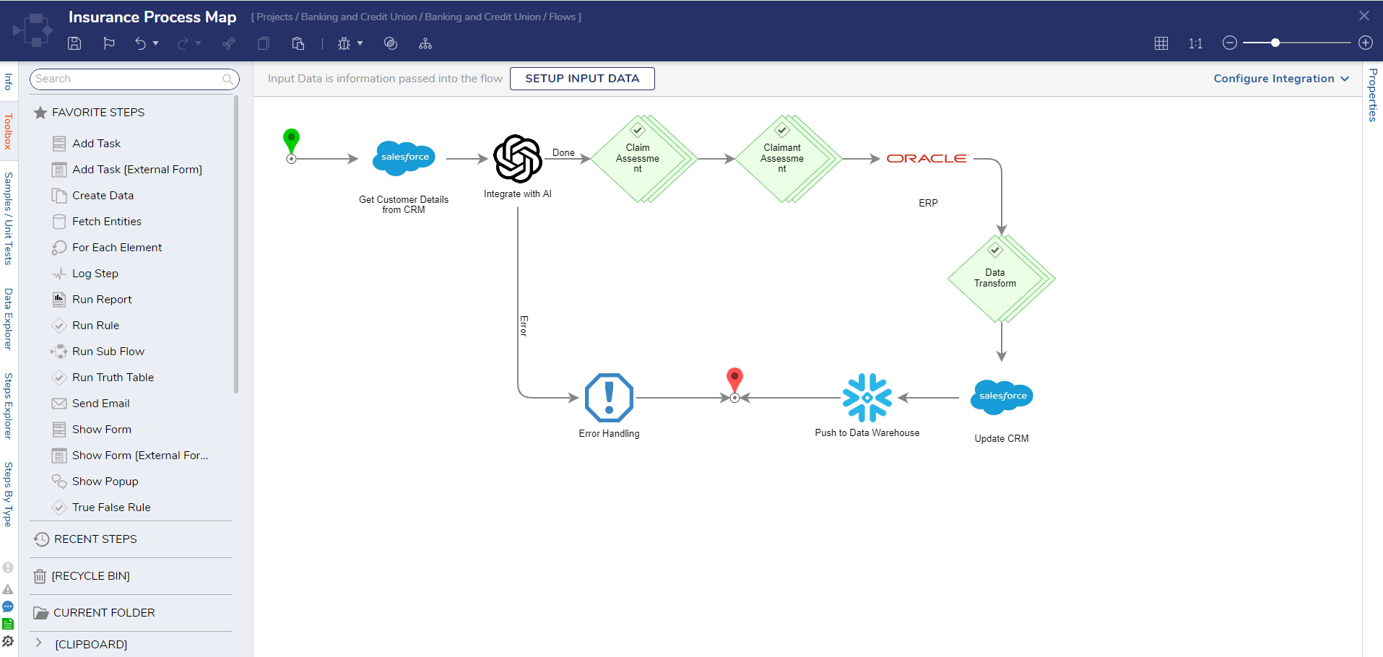The height and width of the screenshot is (657, 1383).
Task: Open the Redo history dropdown arrow
Action: 198,43
